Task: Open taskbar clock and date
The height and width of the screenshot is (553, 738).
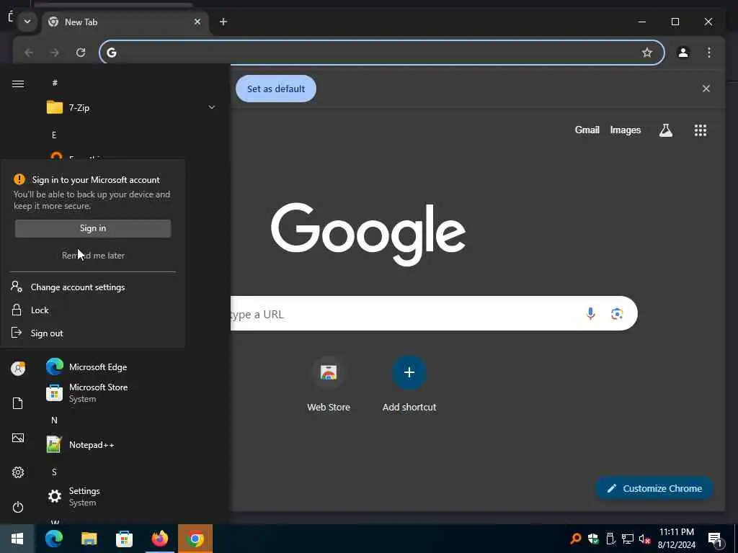Action: 676,539
